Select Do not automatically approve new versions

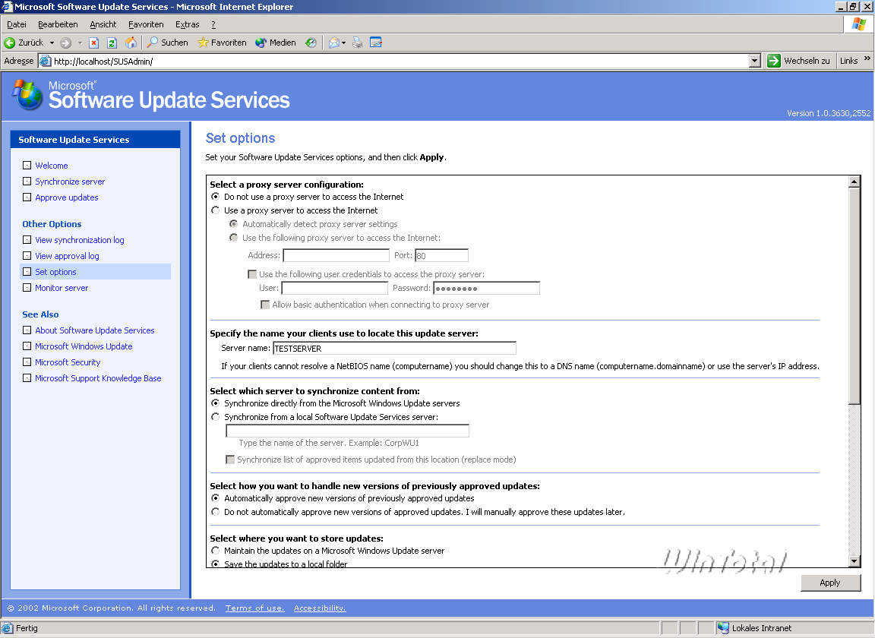pyautogui.click(x=216, y=512)
